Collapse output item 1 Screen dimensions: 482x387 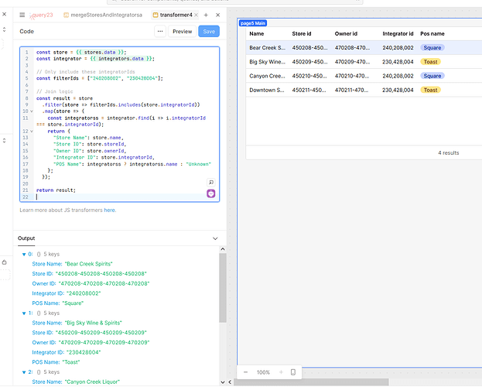click(x=24, y=313)
